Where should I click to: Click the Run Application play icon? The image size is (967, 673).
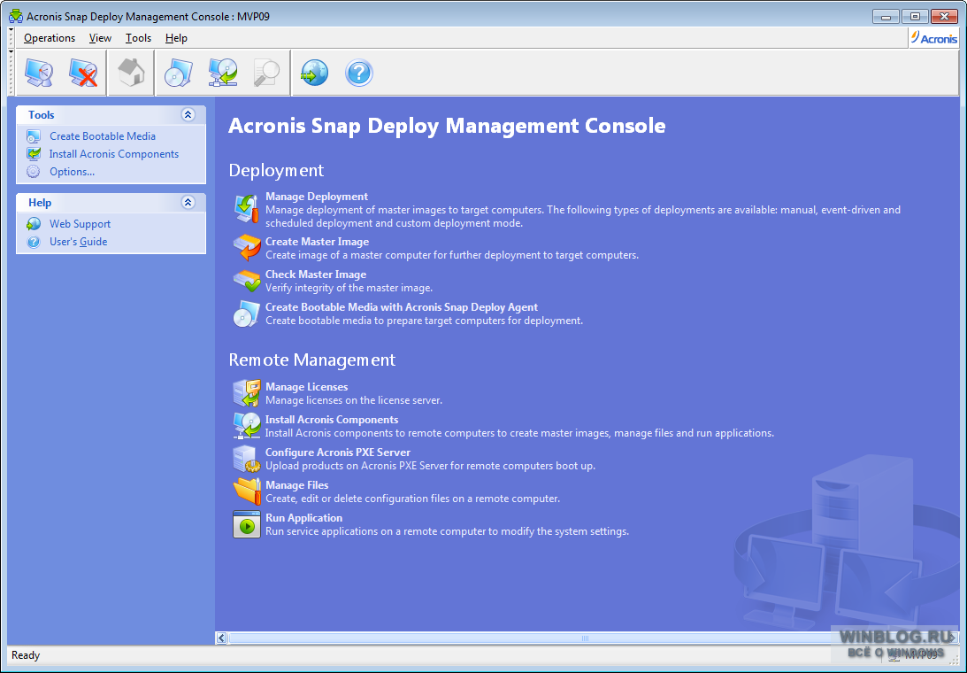(x=247, y=524)
